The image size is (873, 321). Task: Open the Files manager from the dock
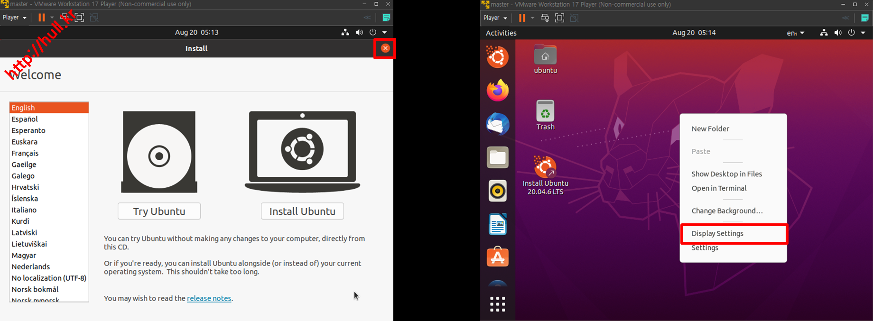[x=498, y=157]
